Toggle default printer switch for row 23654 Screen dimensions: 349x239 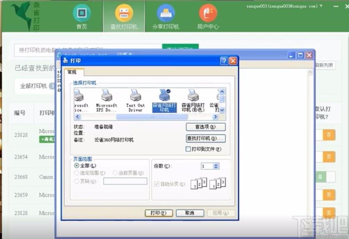tap(326, 157)
